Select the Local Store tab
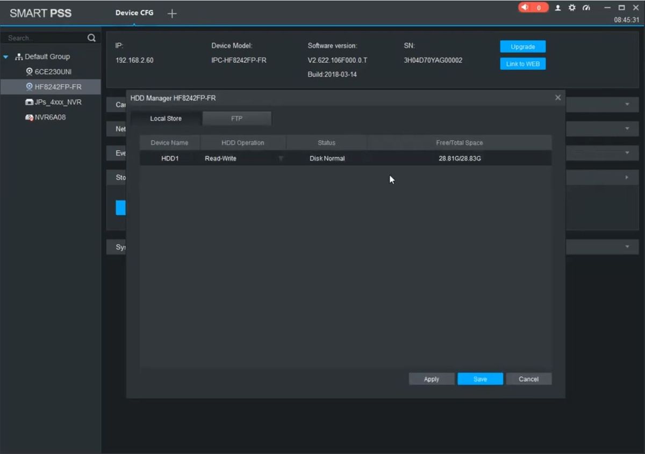645x454 pixels. pos(166,119)
